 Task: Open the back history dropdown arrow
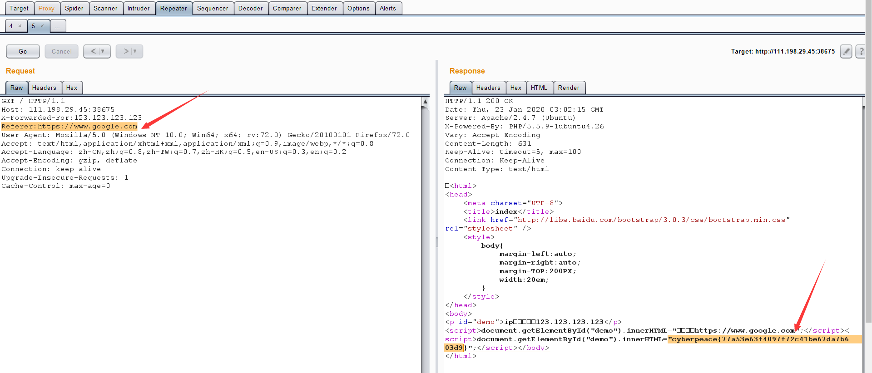[103, 51]
